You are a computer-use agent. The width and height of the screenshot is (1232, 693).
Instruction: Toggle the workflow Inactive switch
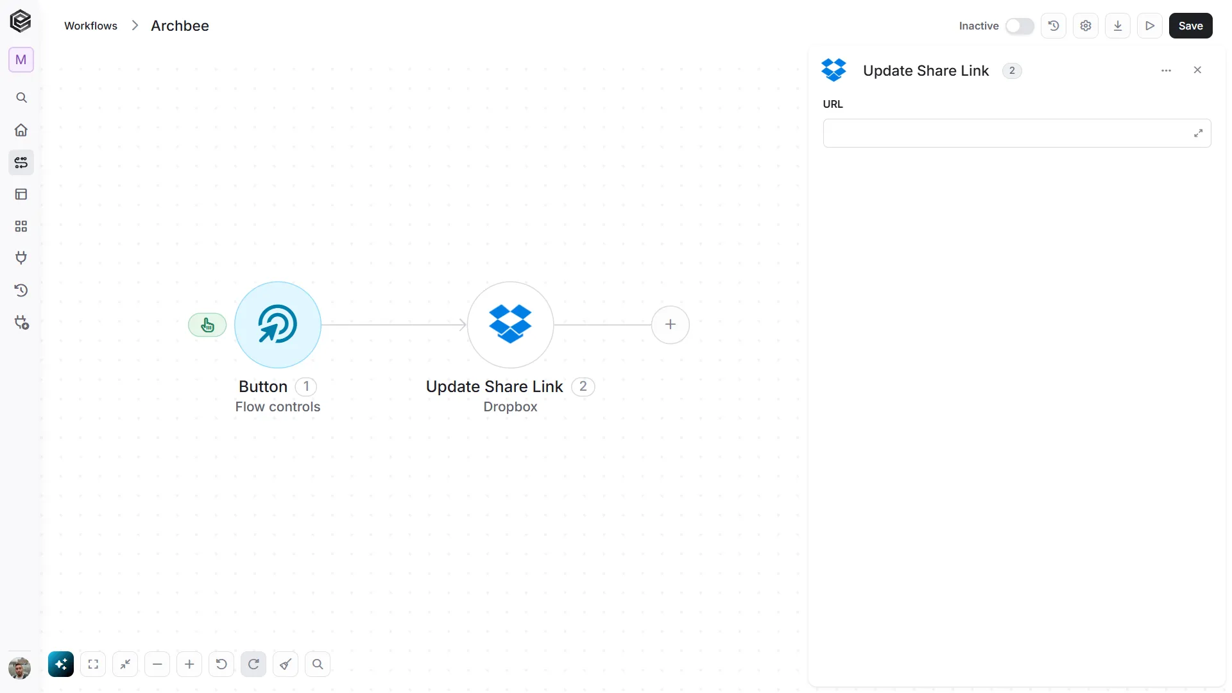coord(1020,26)
